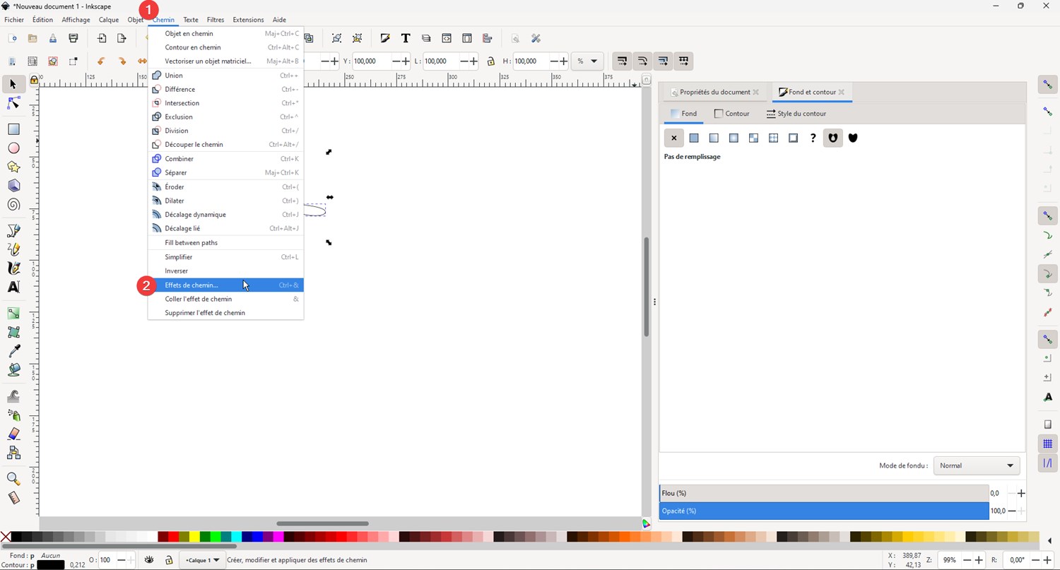Select the Zoom magnifier tool
The width and height of the screenshot is (1060, 570).
pyautogui.click(x=13, y=479)
